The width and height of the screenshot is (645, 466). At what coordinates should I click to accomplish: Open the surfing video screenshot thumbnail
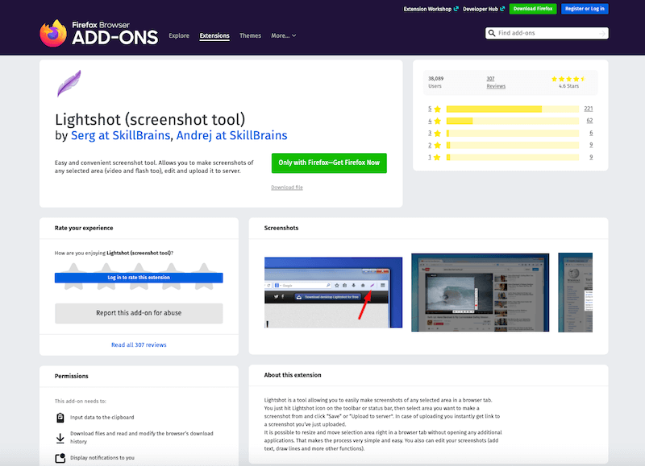480,292
